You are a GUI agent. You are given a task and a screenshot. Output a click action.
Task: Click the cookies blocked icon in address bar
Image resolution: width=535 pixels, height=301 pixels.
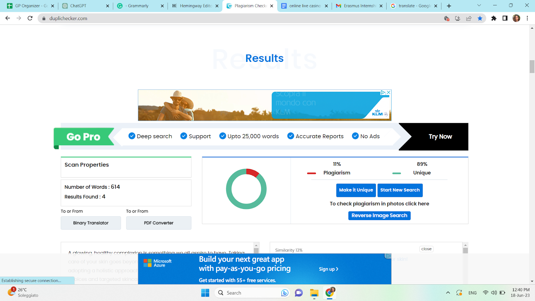coord(447,18)
